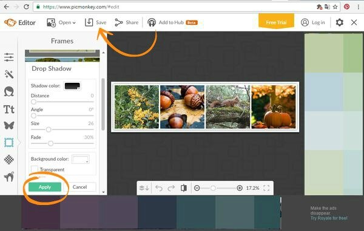This screenshot has height=231, width=364.
Task: Click the scroll up arrow in Frames panel
Action: click(103, 53)
